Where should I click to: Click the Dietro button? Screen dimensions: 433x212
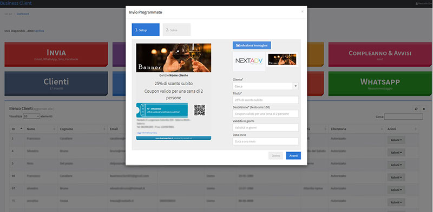(x=275, y=155)
